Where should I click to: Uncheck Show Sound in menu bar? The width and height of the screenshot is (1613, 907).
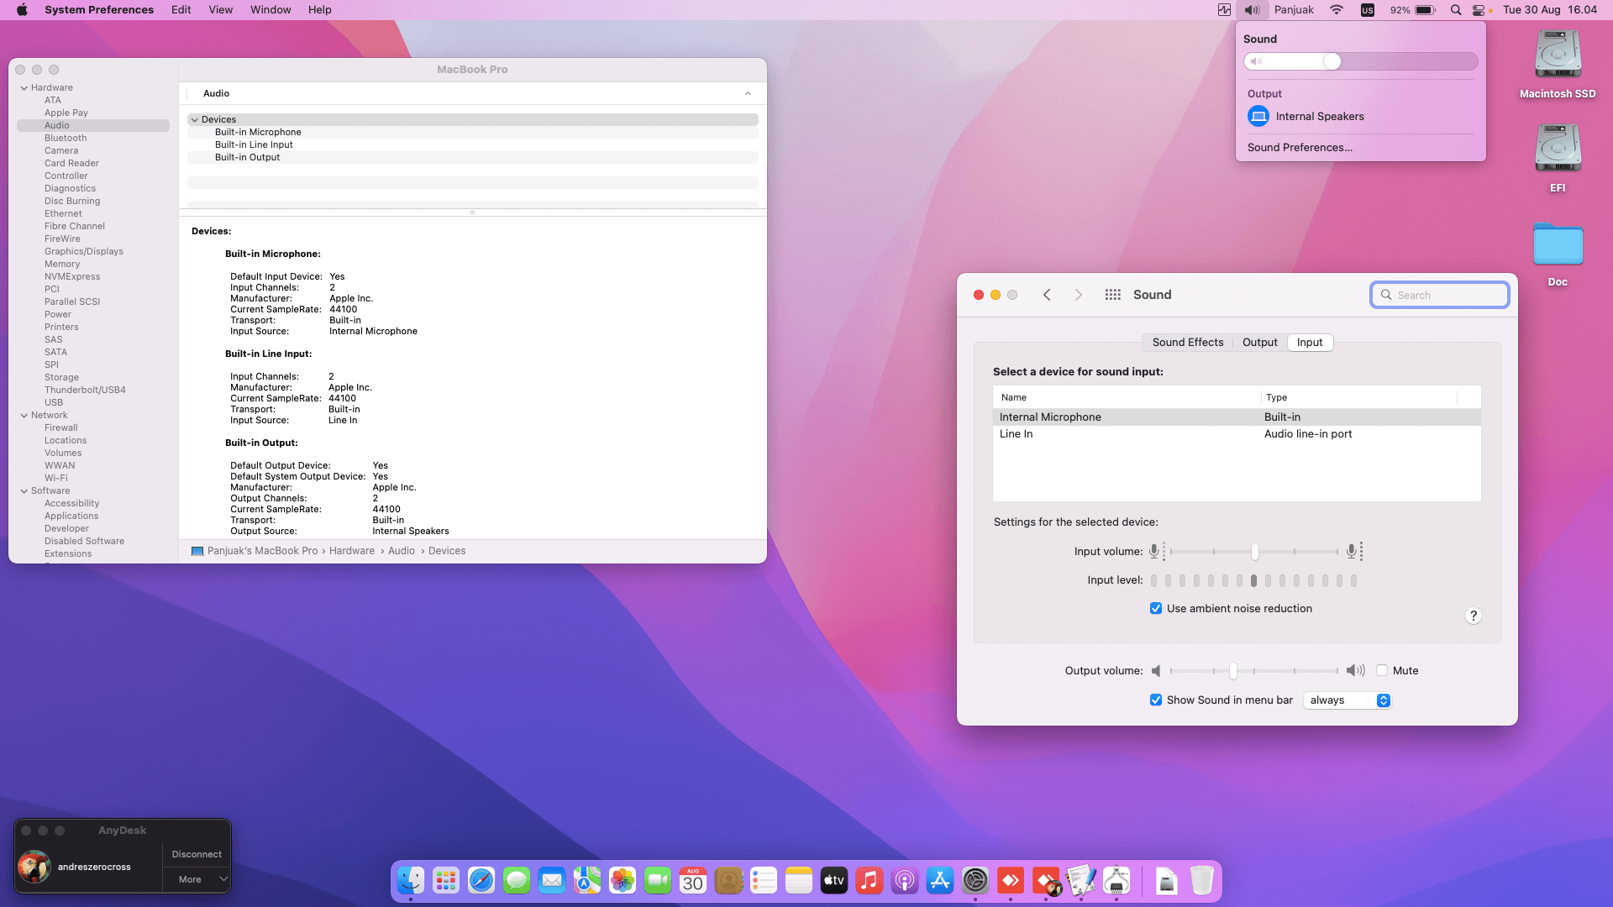click(1156, 700)
